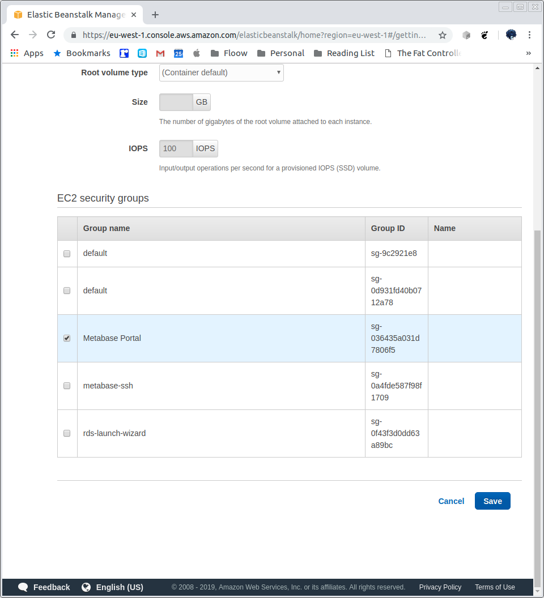Bookmark this page with the star icon

443,35
